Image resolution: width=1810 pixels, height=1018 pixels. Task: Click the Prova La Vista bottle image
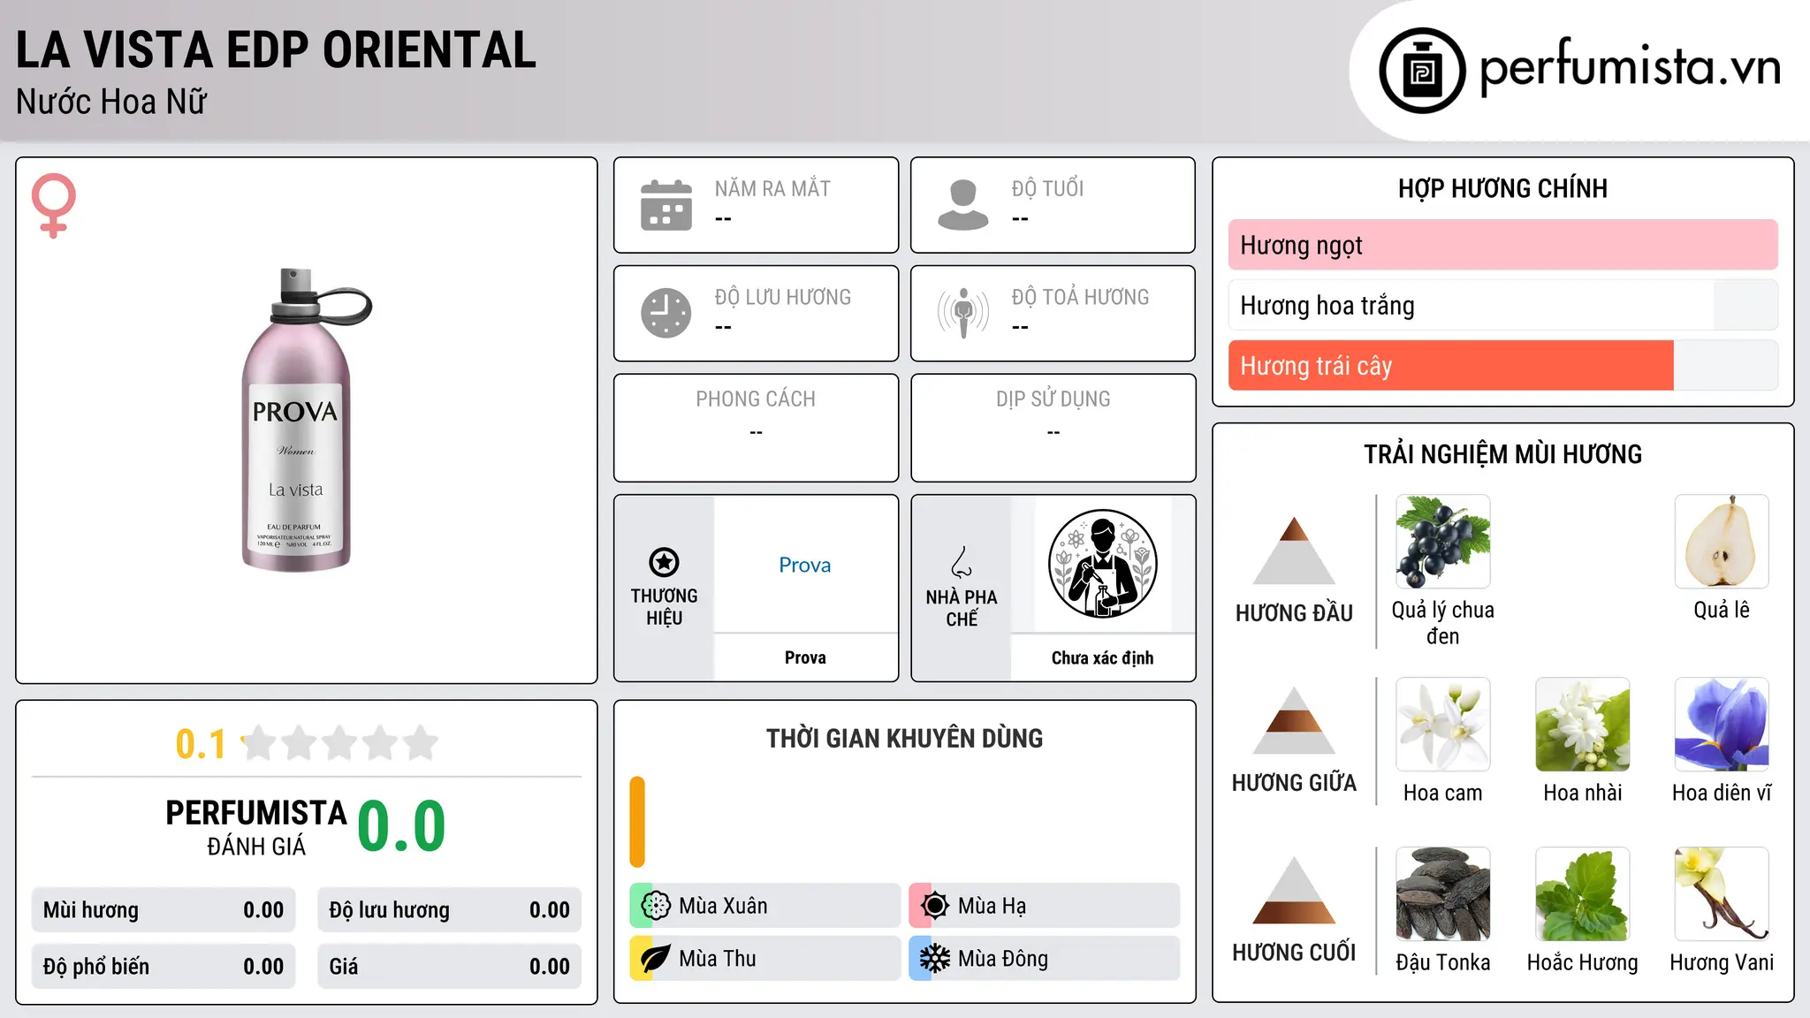point(306,420)
